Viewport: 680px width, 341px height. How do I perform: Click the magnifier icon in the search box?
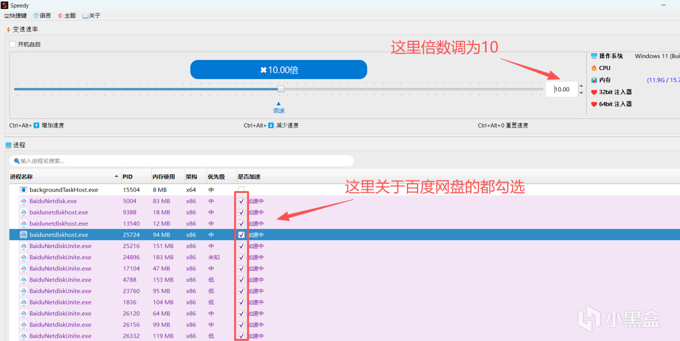click(x=16, y=161)
